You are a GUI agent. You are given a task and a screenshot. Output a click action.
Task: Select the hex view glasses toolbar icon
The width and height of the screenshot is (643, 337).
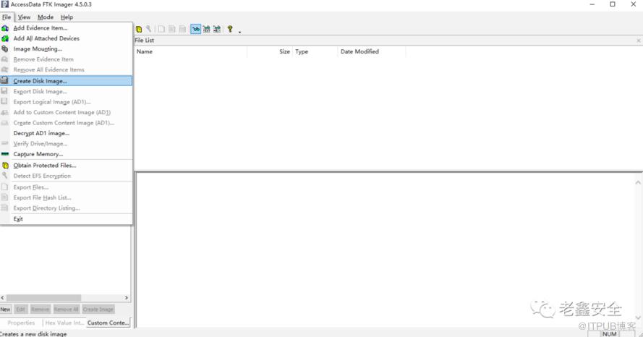[217, 29]
